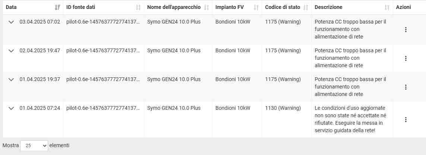This screenshot has width=426, height=155.
Task: Select the 1130 (Warning) status cell
Action: click(x=283, y=108)
